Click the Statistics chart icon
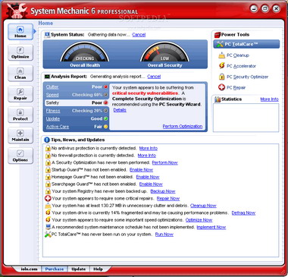The width and height of the screenshot is (288, 277). coord(218,99)
